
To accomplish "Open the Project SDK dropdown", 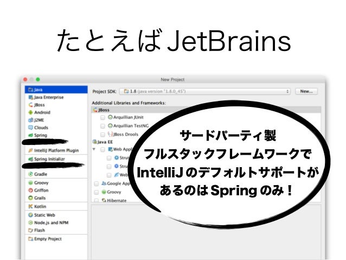I will 205,91.
